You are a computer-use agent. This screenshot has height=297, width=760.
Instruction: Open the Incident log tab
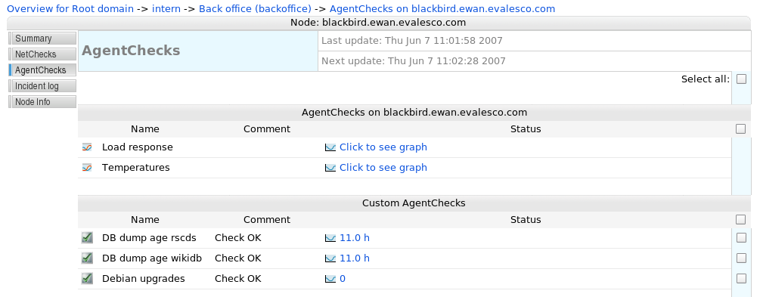click(x=42, y=86)
